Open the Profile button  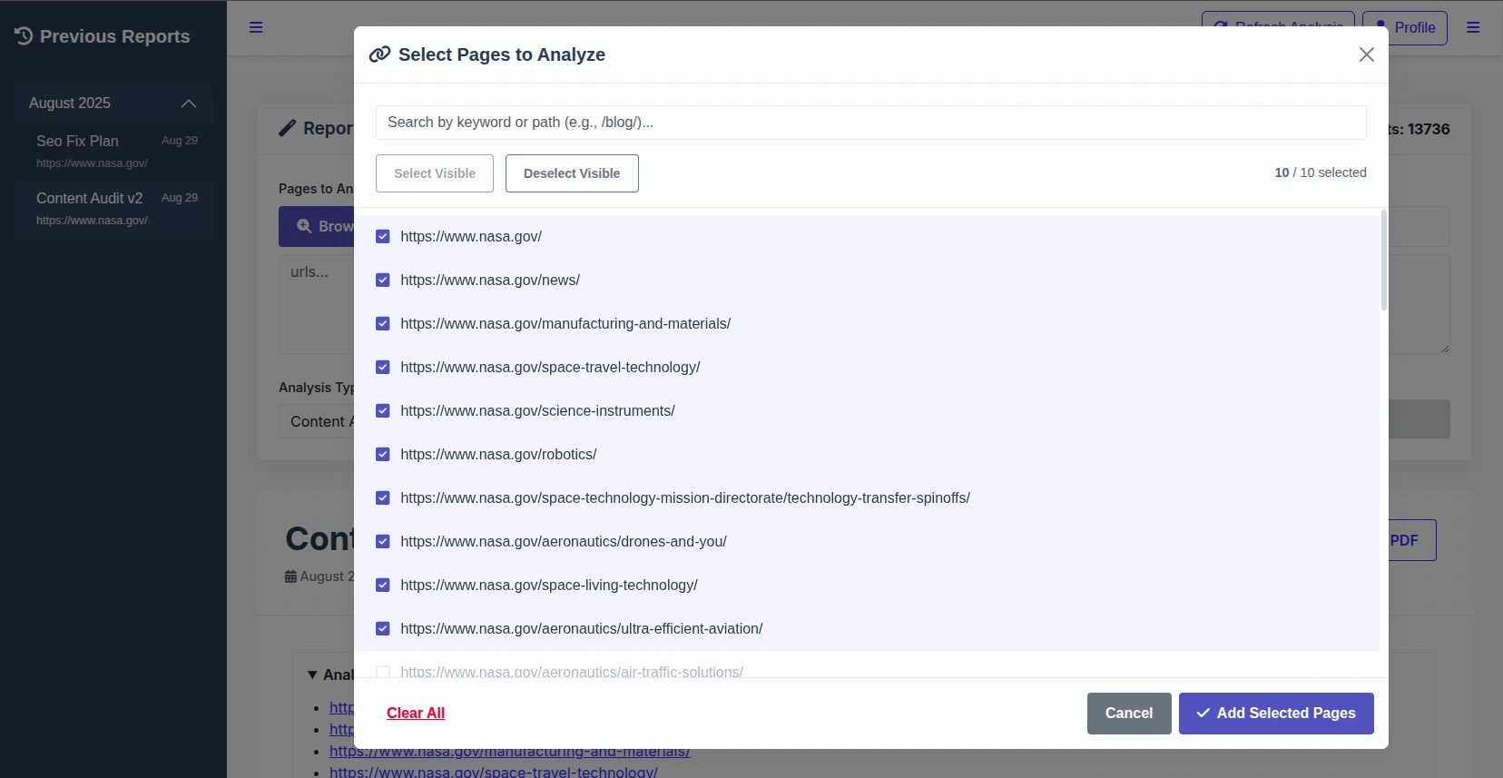click(1405, 28)
